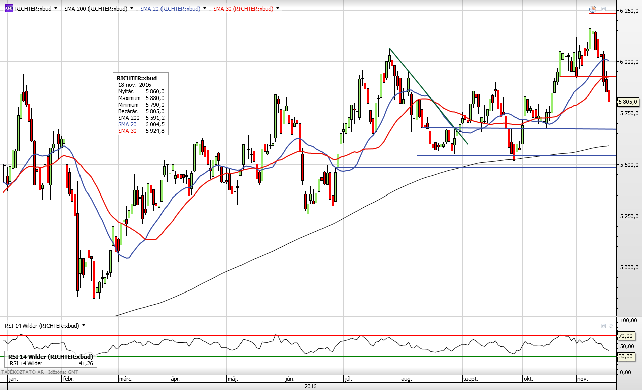Viewport: 642px width, 390px height.
Task: Click the RSI 14 Wilder (RICHTER:xbud) panel title
Action: tap(42, 326)
